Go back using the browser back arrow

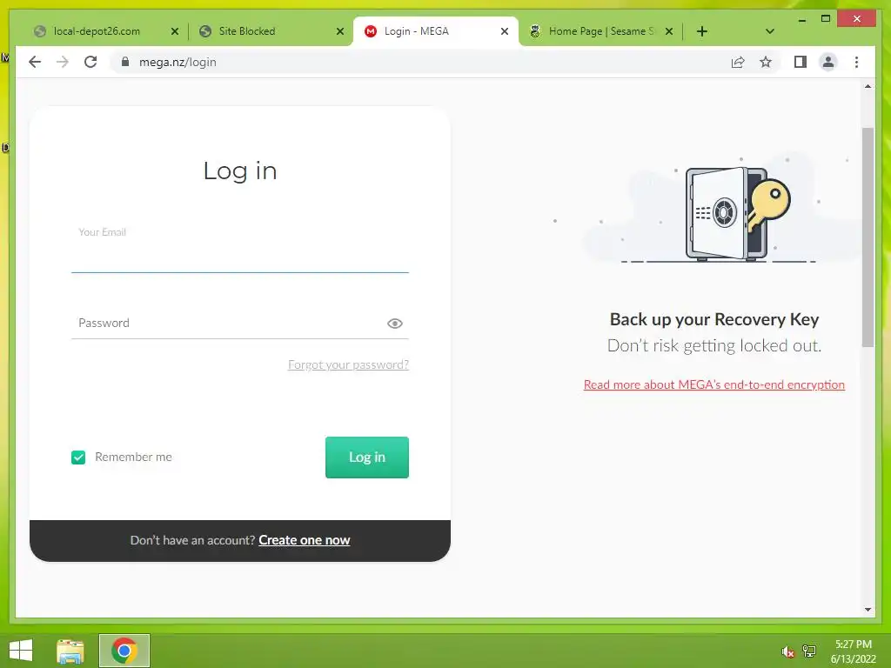[x=35, y=62]
